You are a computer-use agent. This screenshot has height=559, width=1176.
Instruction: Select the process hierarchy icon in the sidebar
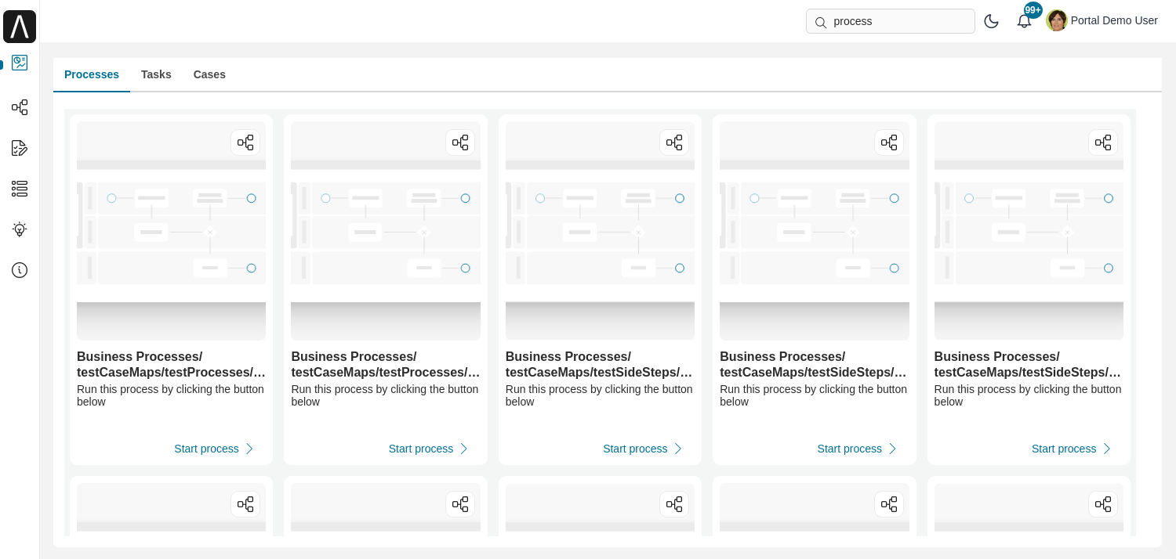(20, 107)
